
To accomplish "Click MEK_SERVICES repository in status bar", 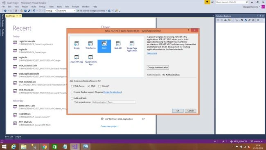I will [239, 141].
